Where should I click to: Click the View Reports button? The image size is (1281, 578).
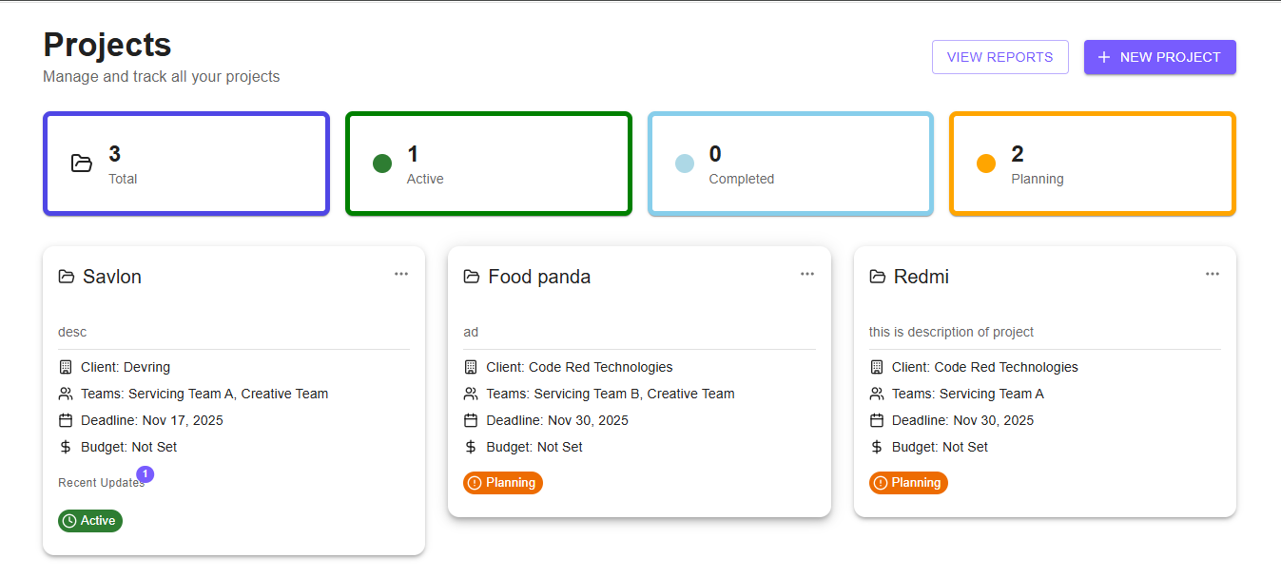coord(1000,57)
